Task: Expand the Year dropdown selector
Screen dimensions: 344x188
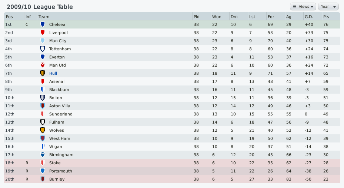Action: tap(328, 7)
